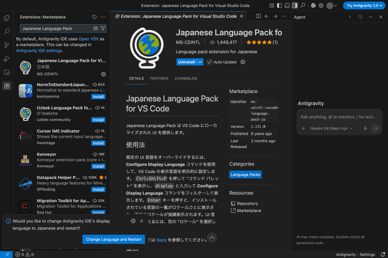Screen dimensions: 388x258
Task: Install Uzbek Language Pack extension
Action: point(98,120)
